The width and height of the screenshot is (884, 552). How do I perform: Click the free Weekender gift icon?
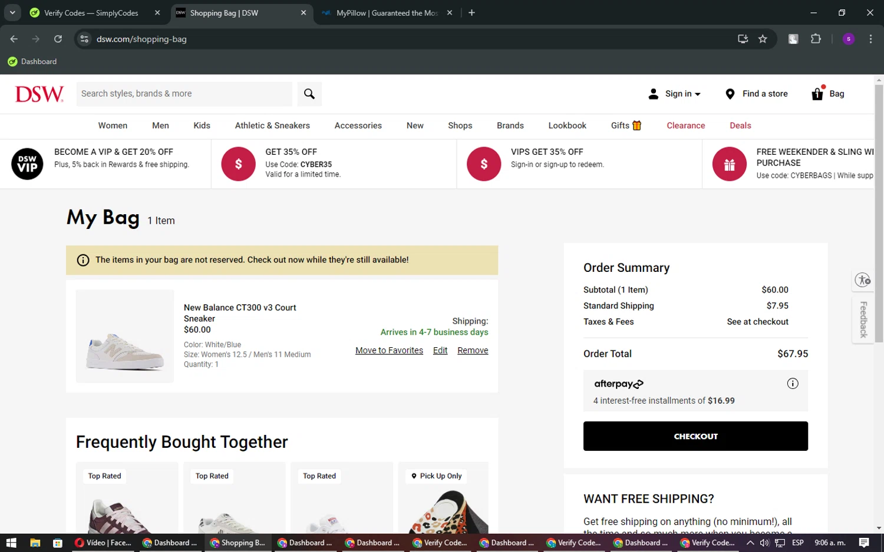click(730, 164)
